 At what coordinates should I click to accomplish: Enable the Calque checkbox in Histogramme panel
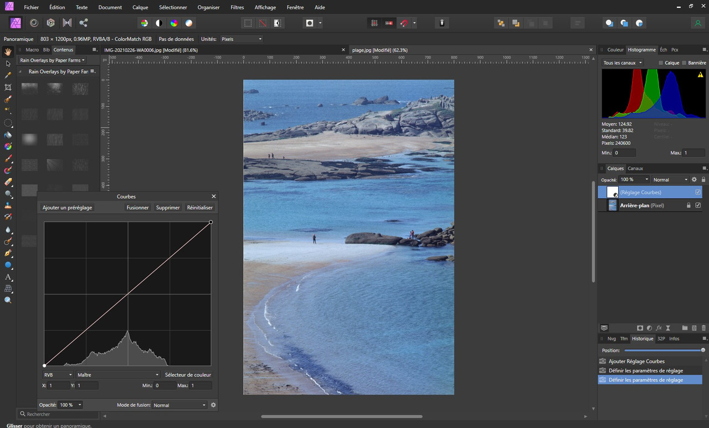point(661,63)
